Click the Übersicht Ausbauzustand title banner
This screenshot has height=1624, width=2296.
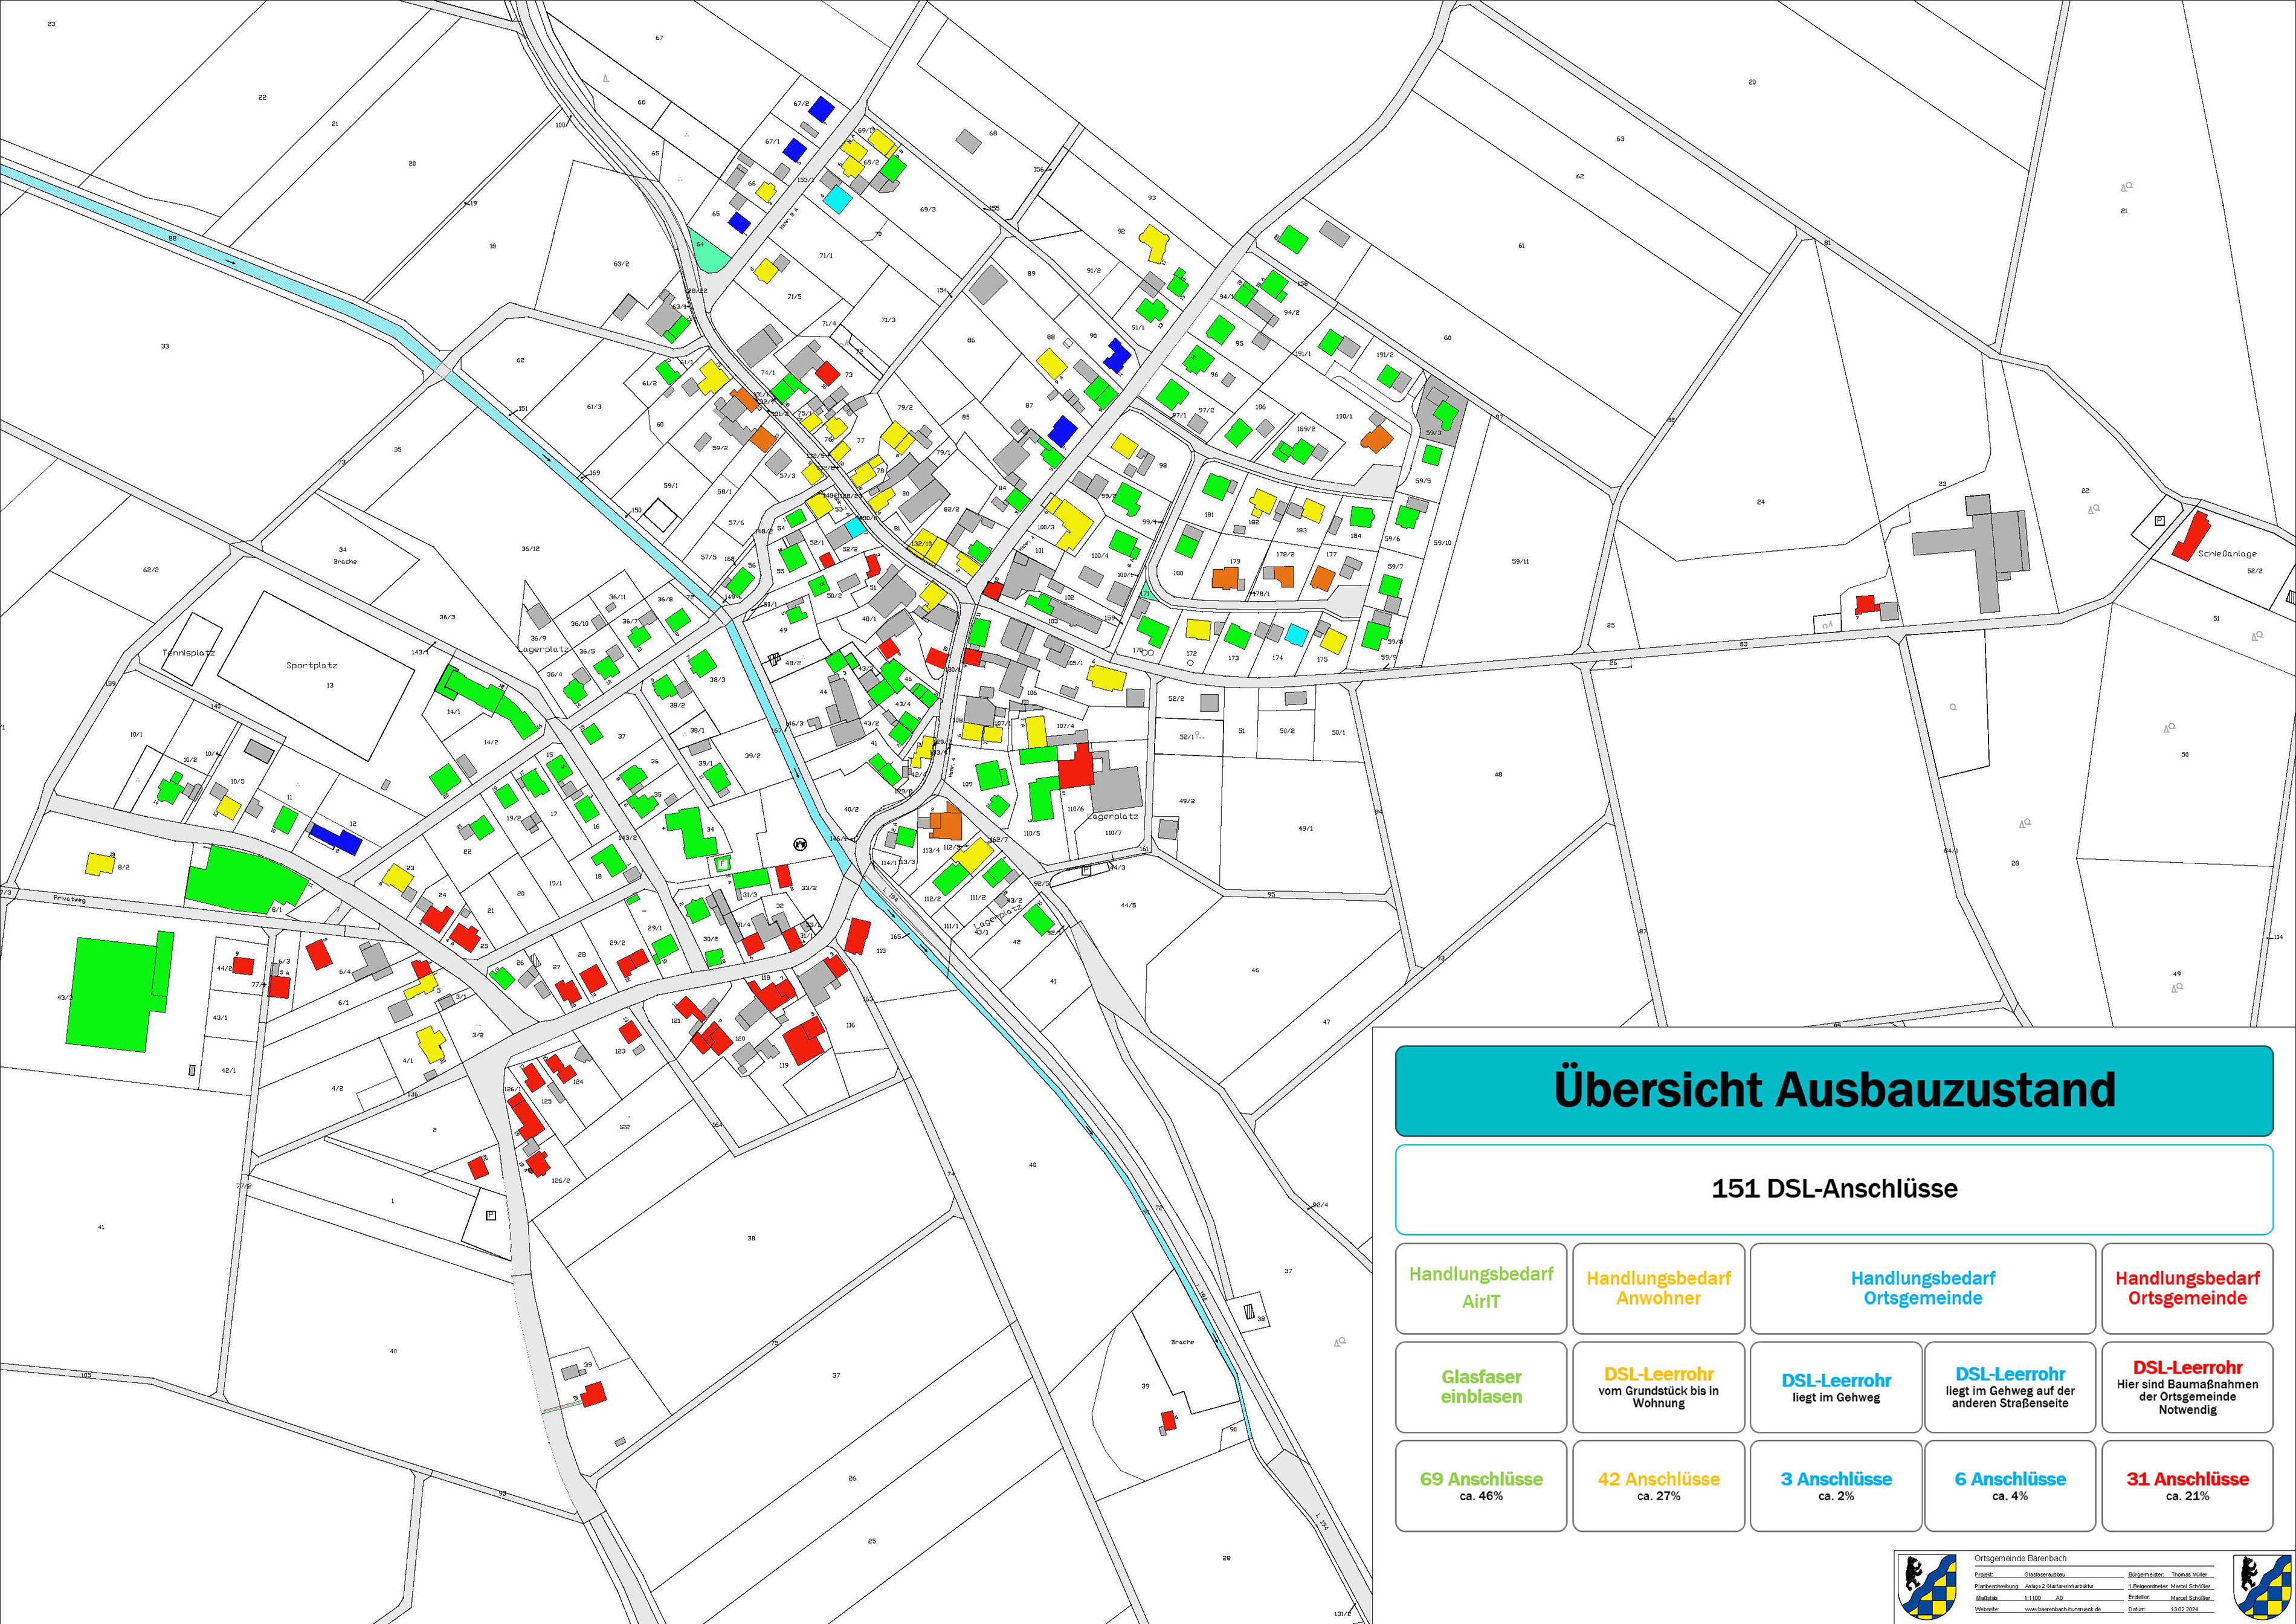pos(1834,1091)
